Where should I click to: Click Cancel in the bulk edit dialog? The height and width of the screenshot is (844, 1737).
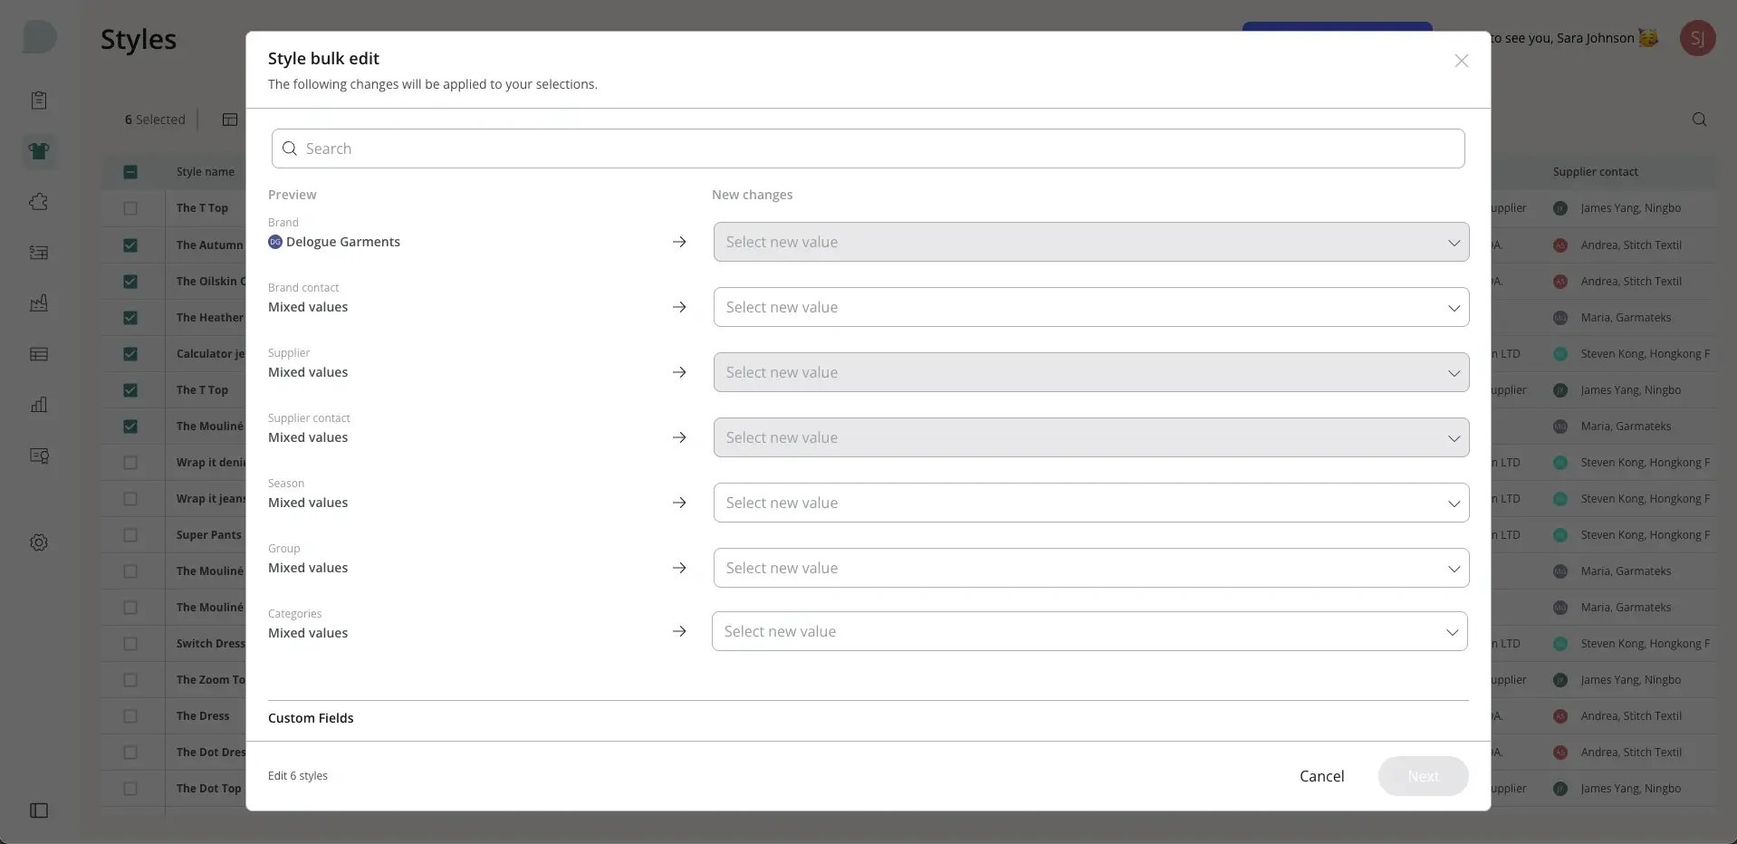[x=1321, y=776]
